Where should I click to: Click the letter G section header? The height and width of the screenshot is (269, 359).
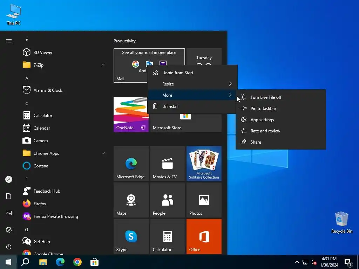coord(27,229)
